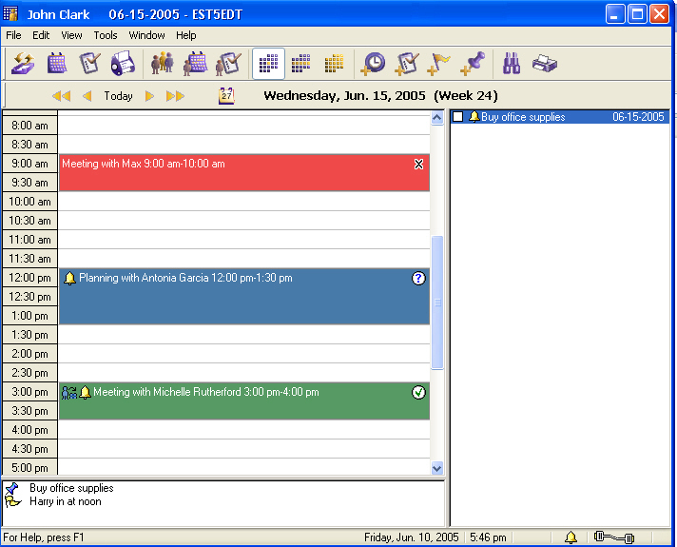Click accepted checkmark on Michelle Rutherford meeting
This screenshot has height=547, width=677.
pos(418,392)
